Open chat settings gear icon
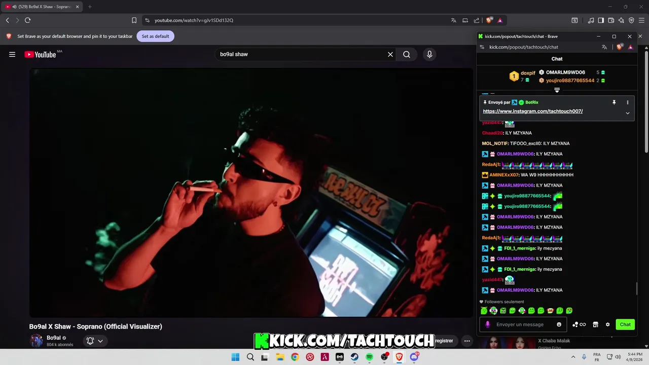The width and height of the screenshot is (649, 365). [607, 324]
